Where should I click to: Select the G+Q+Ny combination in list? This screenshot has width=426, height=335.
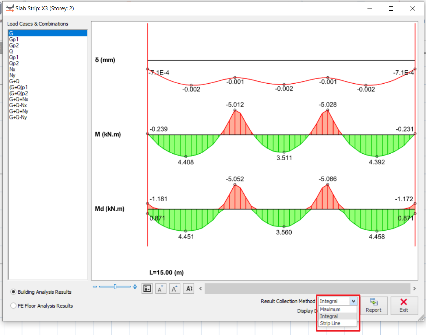[x=19, y=111]
